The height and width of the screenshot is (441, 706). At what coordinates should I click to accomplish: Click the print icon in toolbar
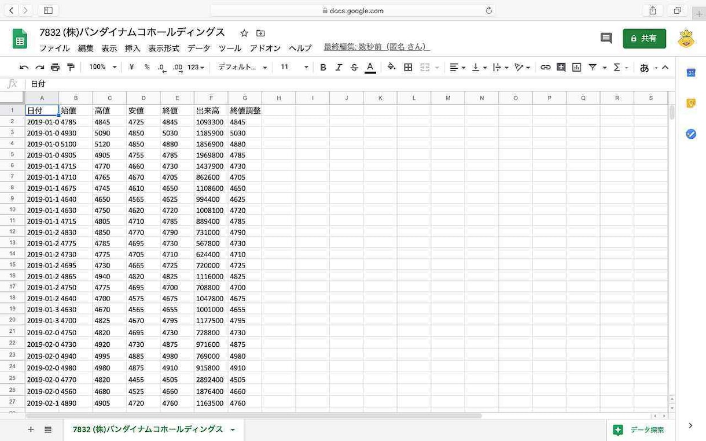coord(55,68)
